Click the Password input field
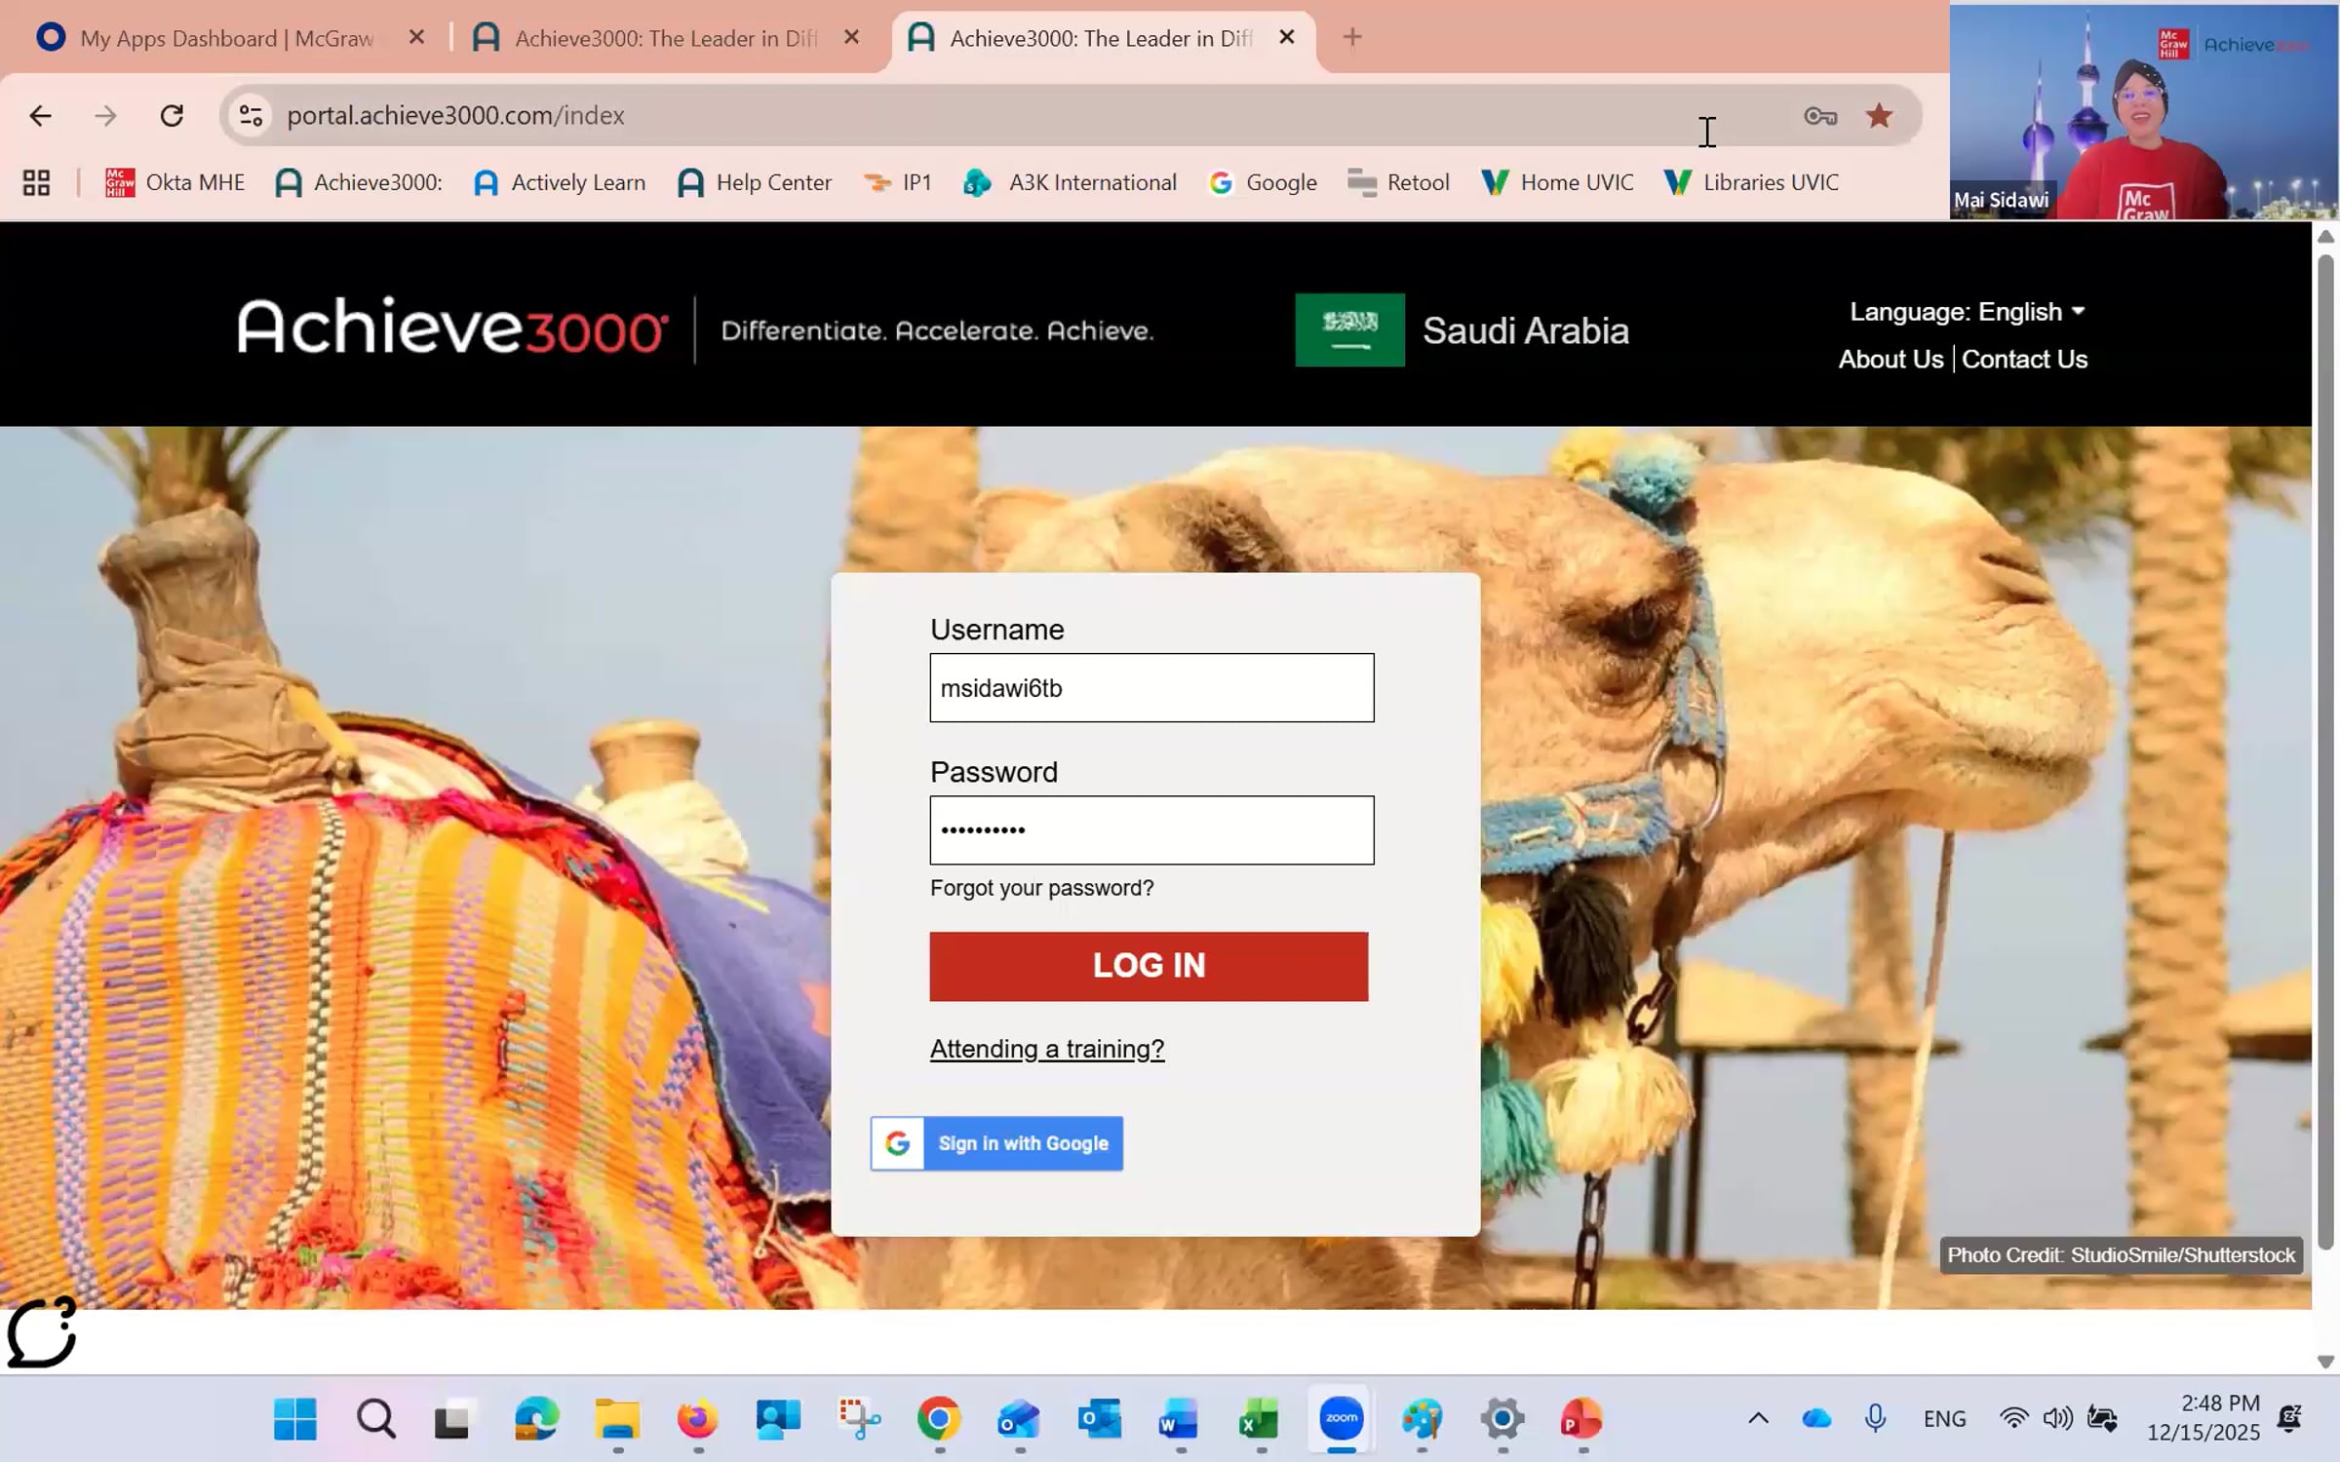This screenshot has height=1462, width=2340. (x=1151, y=830)
